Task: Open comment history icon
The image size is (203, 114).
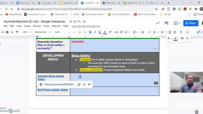Action: pyautogui.click(x=166, y=23)
